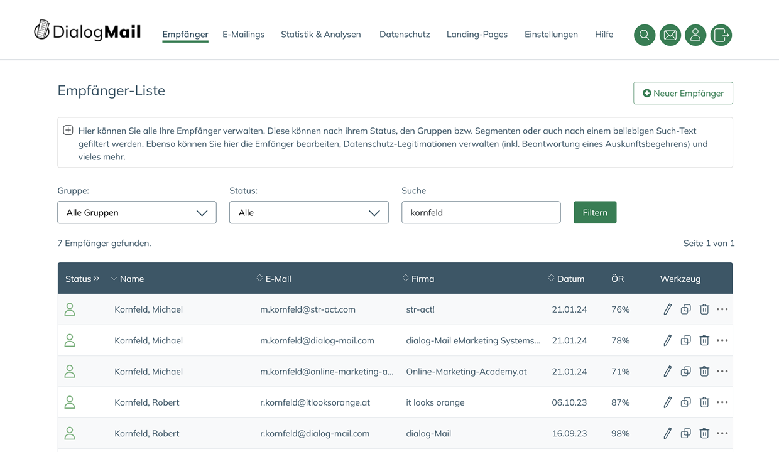Click the envelope mail icon in header
This screenshot has height=452, width=779.
coord(670,35)
